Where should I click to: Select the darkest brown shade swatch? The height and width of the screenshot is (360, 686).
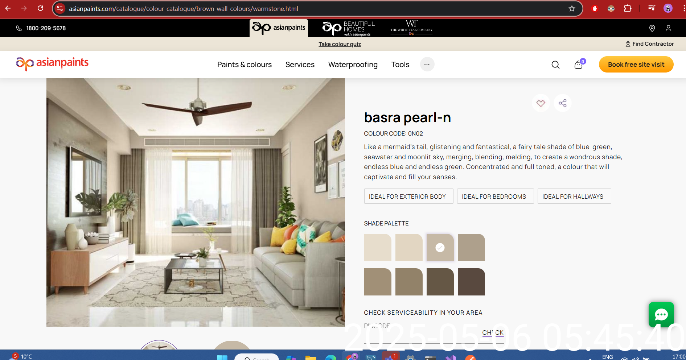tap(471, 282)
